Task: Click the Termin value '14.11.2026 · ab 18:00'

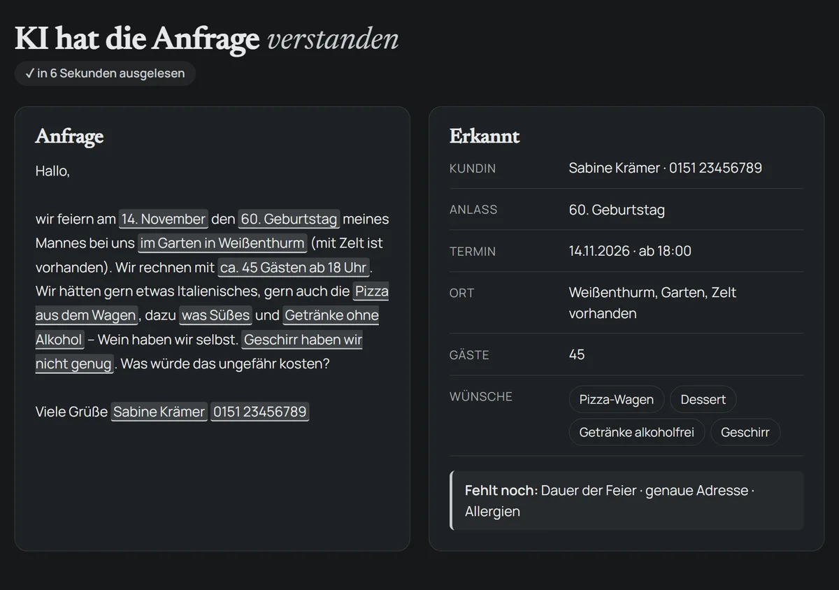Action: 630,251
